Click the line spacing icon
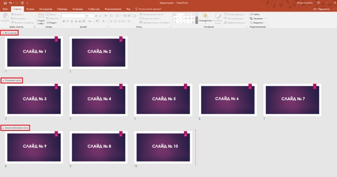The image size is (337, 177). click(x=135, y=16)
